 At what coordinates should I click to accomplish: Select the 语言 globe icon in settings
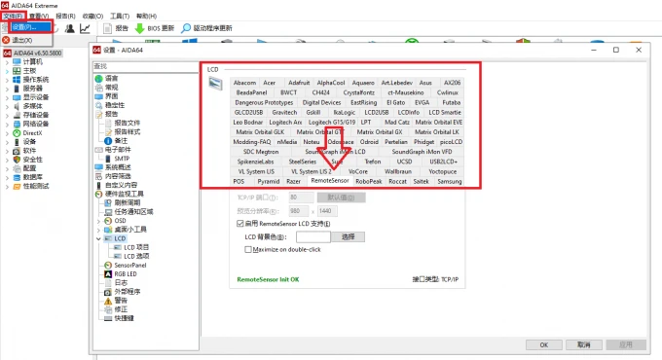98,79
